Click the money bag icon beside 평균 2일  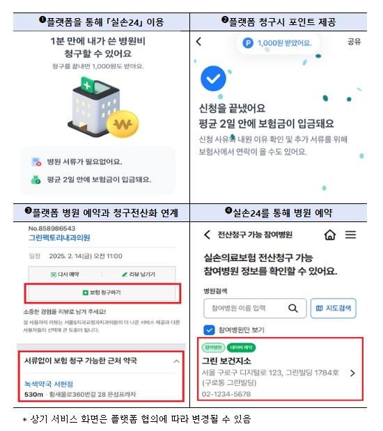tap(36, 180)
